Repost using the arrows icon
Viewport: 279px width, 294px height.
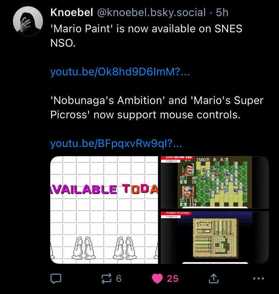click(106, 279)
